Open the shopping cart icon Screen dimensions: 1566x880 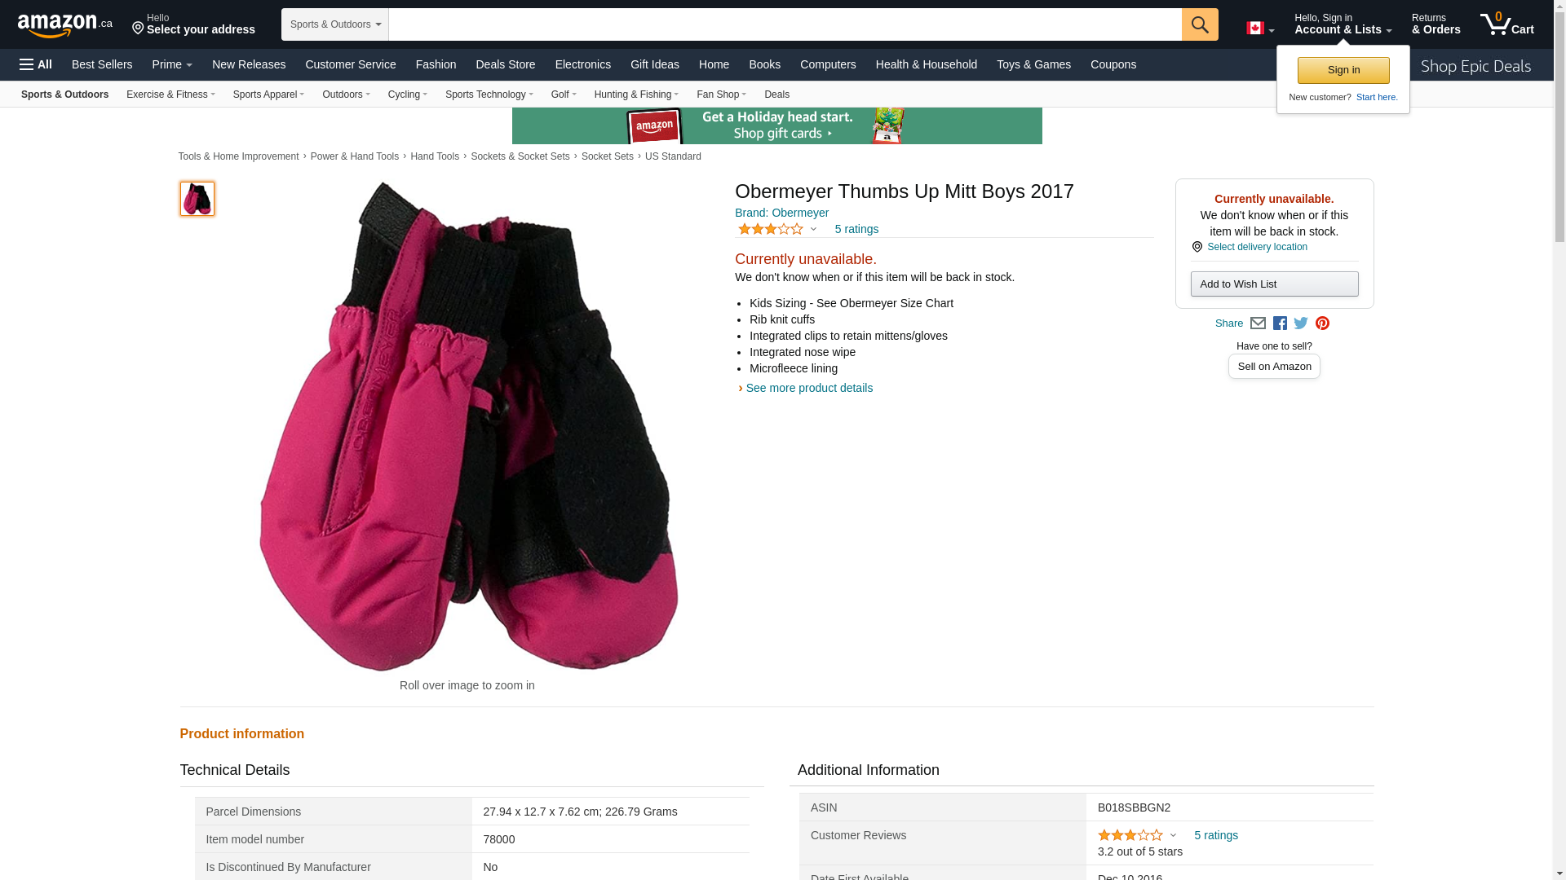1506,24
